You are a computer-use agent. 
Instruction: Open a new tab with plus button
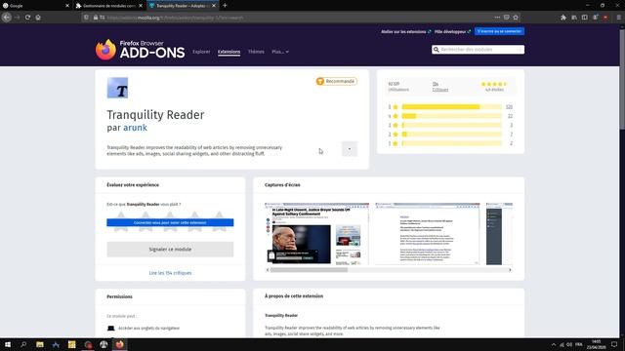click(225, 6)
